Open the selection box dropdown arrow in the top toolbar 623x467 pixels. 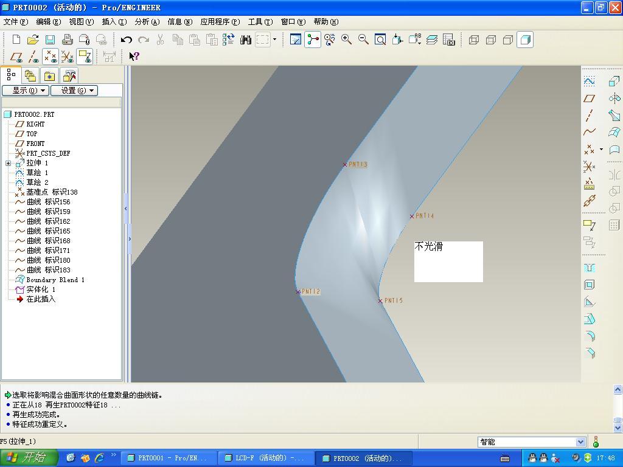274,40
